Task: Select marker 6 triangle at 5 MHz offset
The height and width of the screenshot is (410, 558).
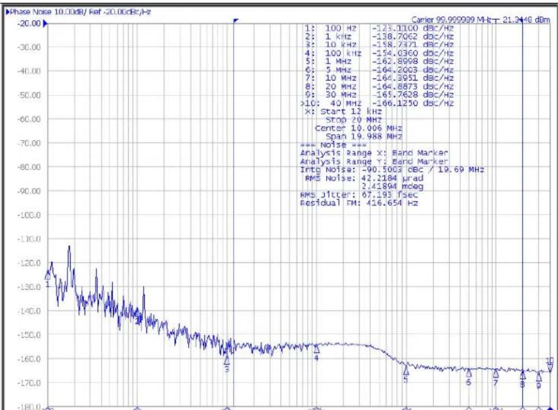Action: pos(469,373)
